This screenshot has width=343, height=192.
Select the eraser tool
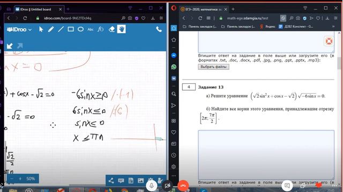tap(111, 29)
